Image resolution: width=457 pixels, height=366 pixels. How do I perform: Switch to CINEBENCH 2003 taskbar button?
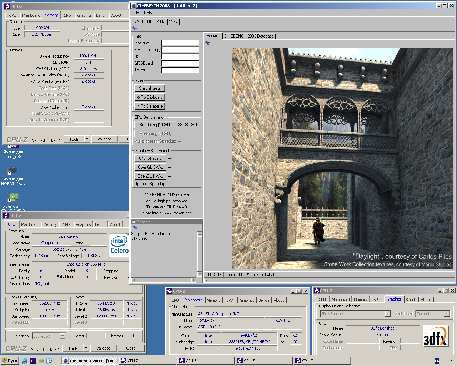tap(90, 361)
